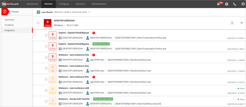Image resolution: width=246 pixels, height=107 pixels.
Task: Select the DESKTOP-DEMO244 endpoint checkbox
Action: pyautogui.click(x=38, y=23)
